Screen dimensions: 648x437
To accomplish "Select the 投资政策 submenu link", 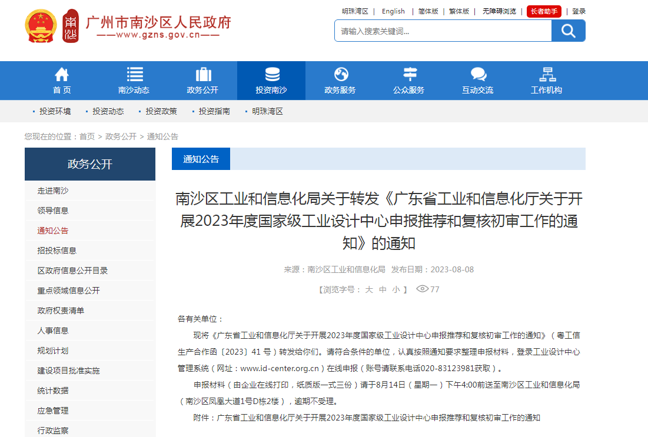I will [161, 111].
